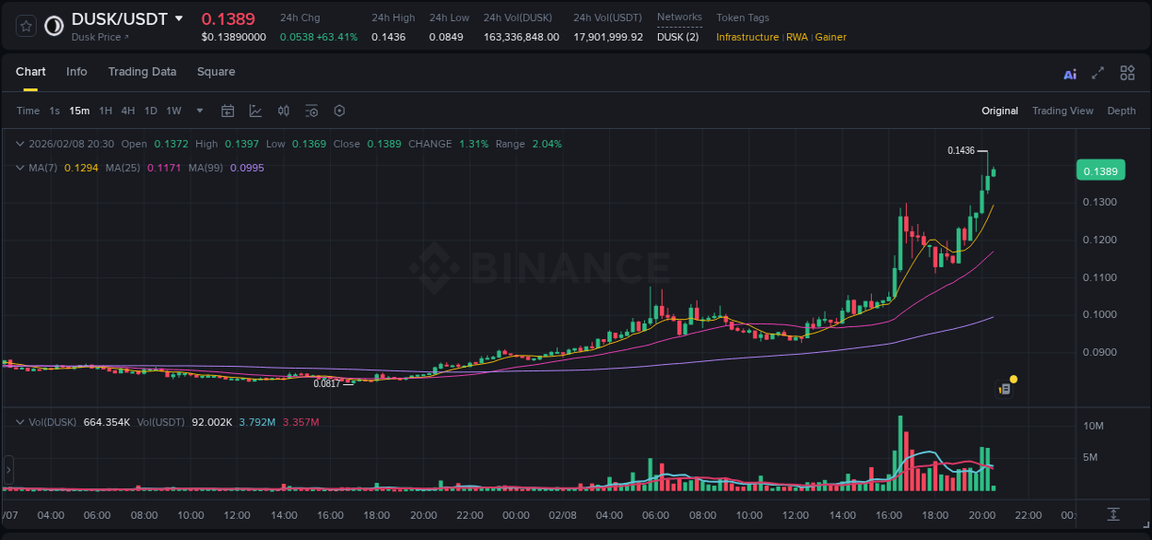The image size is (1152, 540).
Task: Open the chart settings hexagon icon
Action: click(x=339, y=111)
